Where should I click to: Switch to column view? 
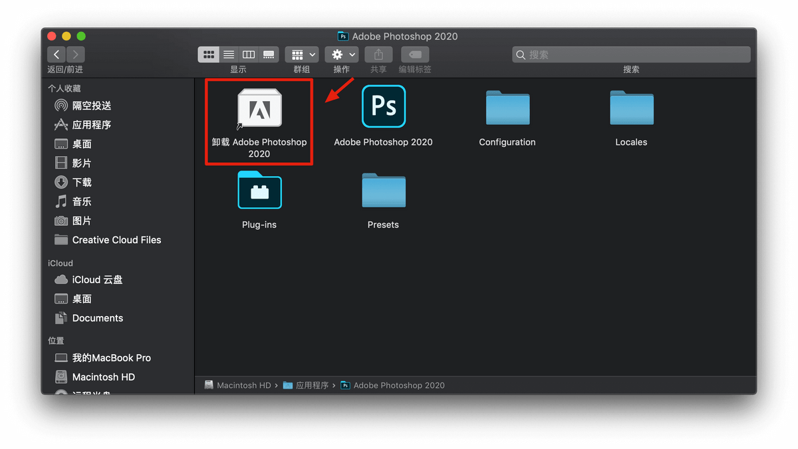point(249,54)
